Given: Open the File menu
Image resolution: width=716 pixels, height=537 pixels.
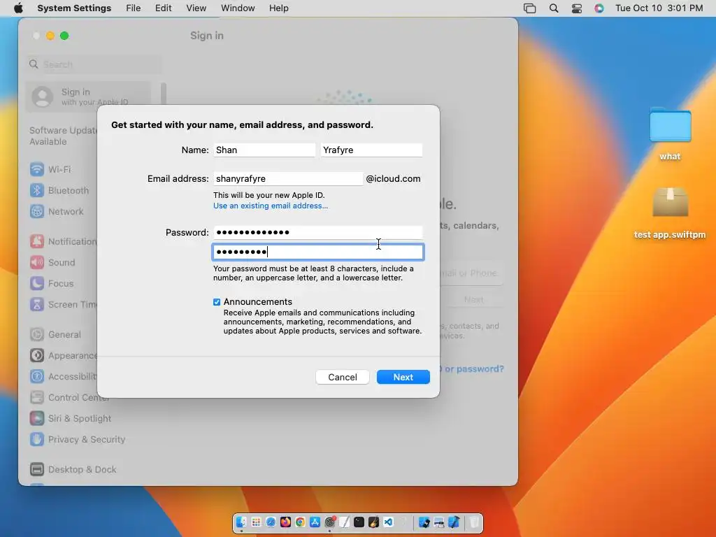Looking at the screenshot, I should (134, 8).
